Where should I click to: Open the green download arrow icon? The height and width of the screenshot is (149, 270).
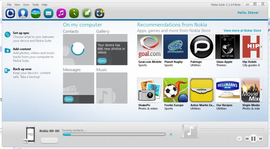coord(86,13)
